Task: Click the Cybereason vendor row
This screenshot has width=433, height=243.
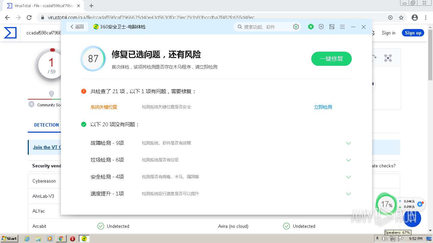Action: 44,181
